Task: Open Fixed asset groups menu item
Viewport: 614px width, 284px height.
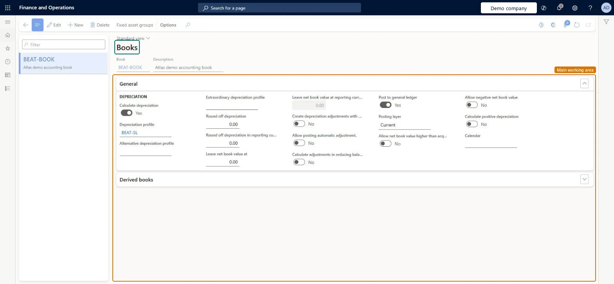Action: 135,25
